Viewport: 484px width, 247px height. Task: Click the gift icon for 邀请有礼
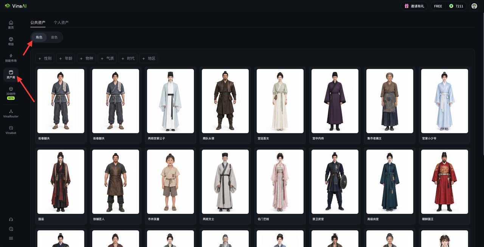coord(406,6)
